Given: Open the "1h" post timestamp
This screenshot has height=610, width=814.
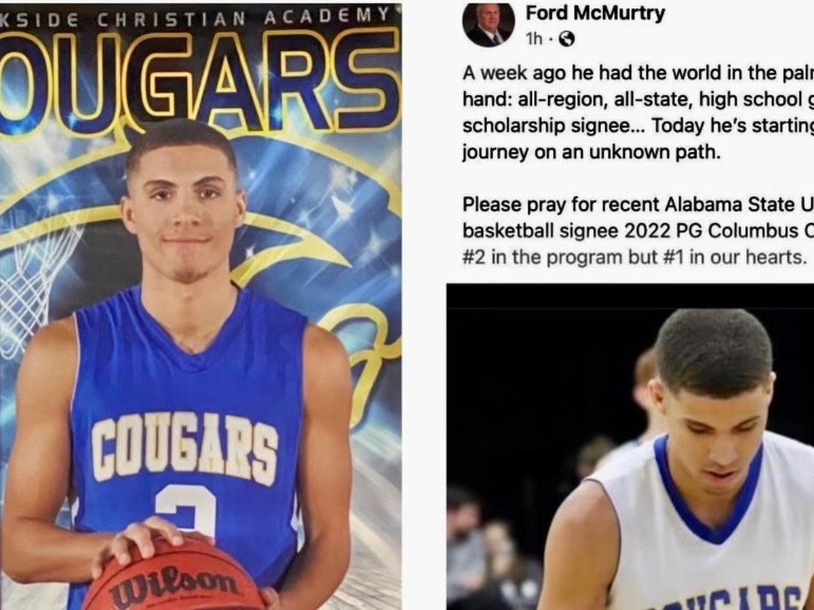Looking at the screenshot, I should point(534,39).
